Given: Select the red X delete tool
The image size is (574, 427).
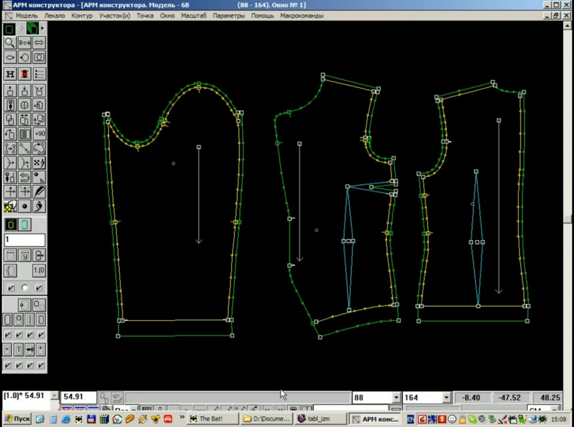Looking at the screenshot, I should click(x=25, y=74).
